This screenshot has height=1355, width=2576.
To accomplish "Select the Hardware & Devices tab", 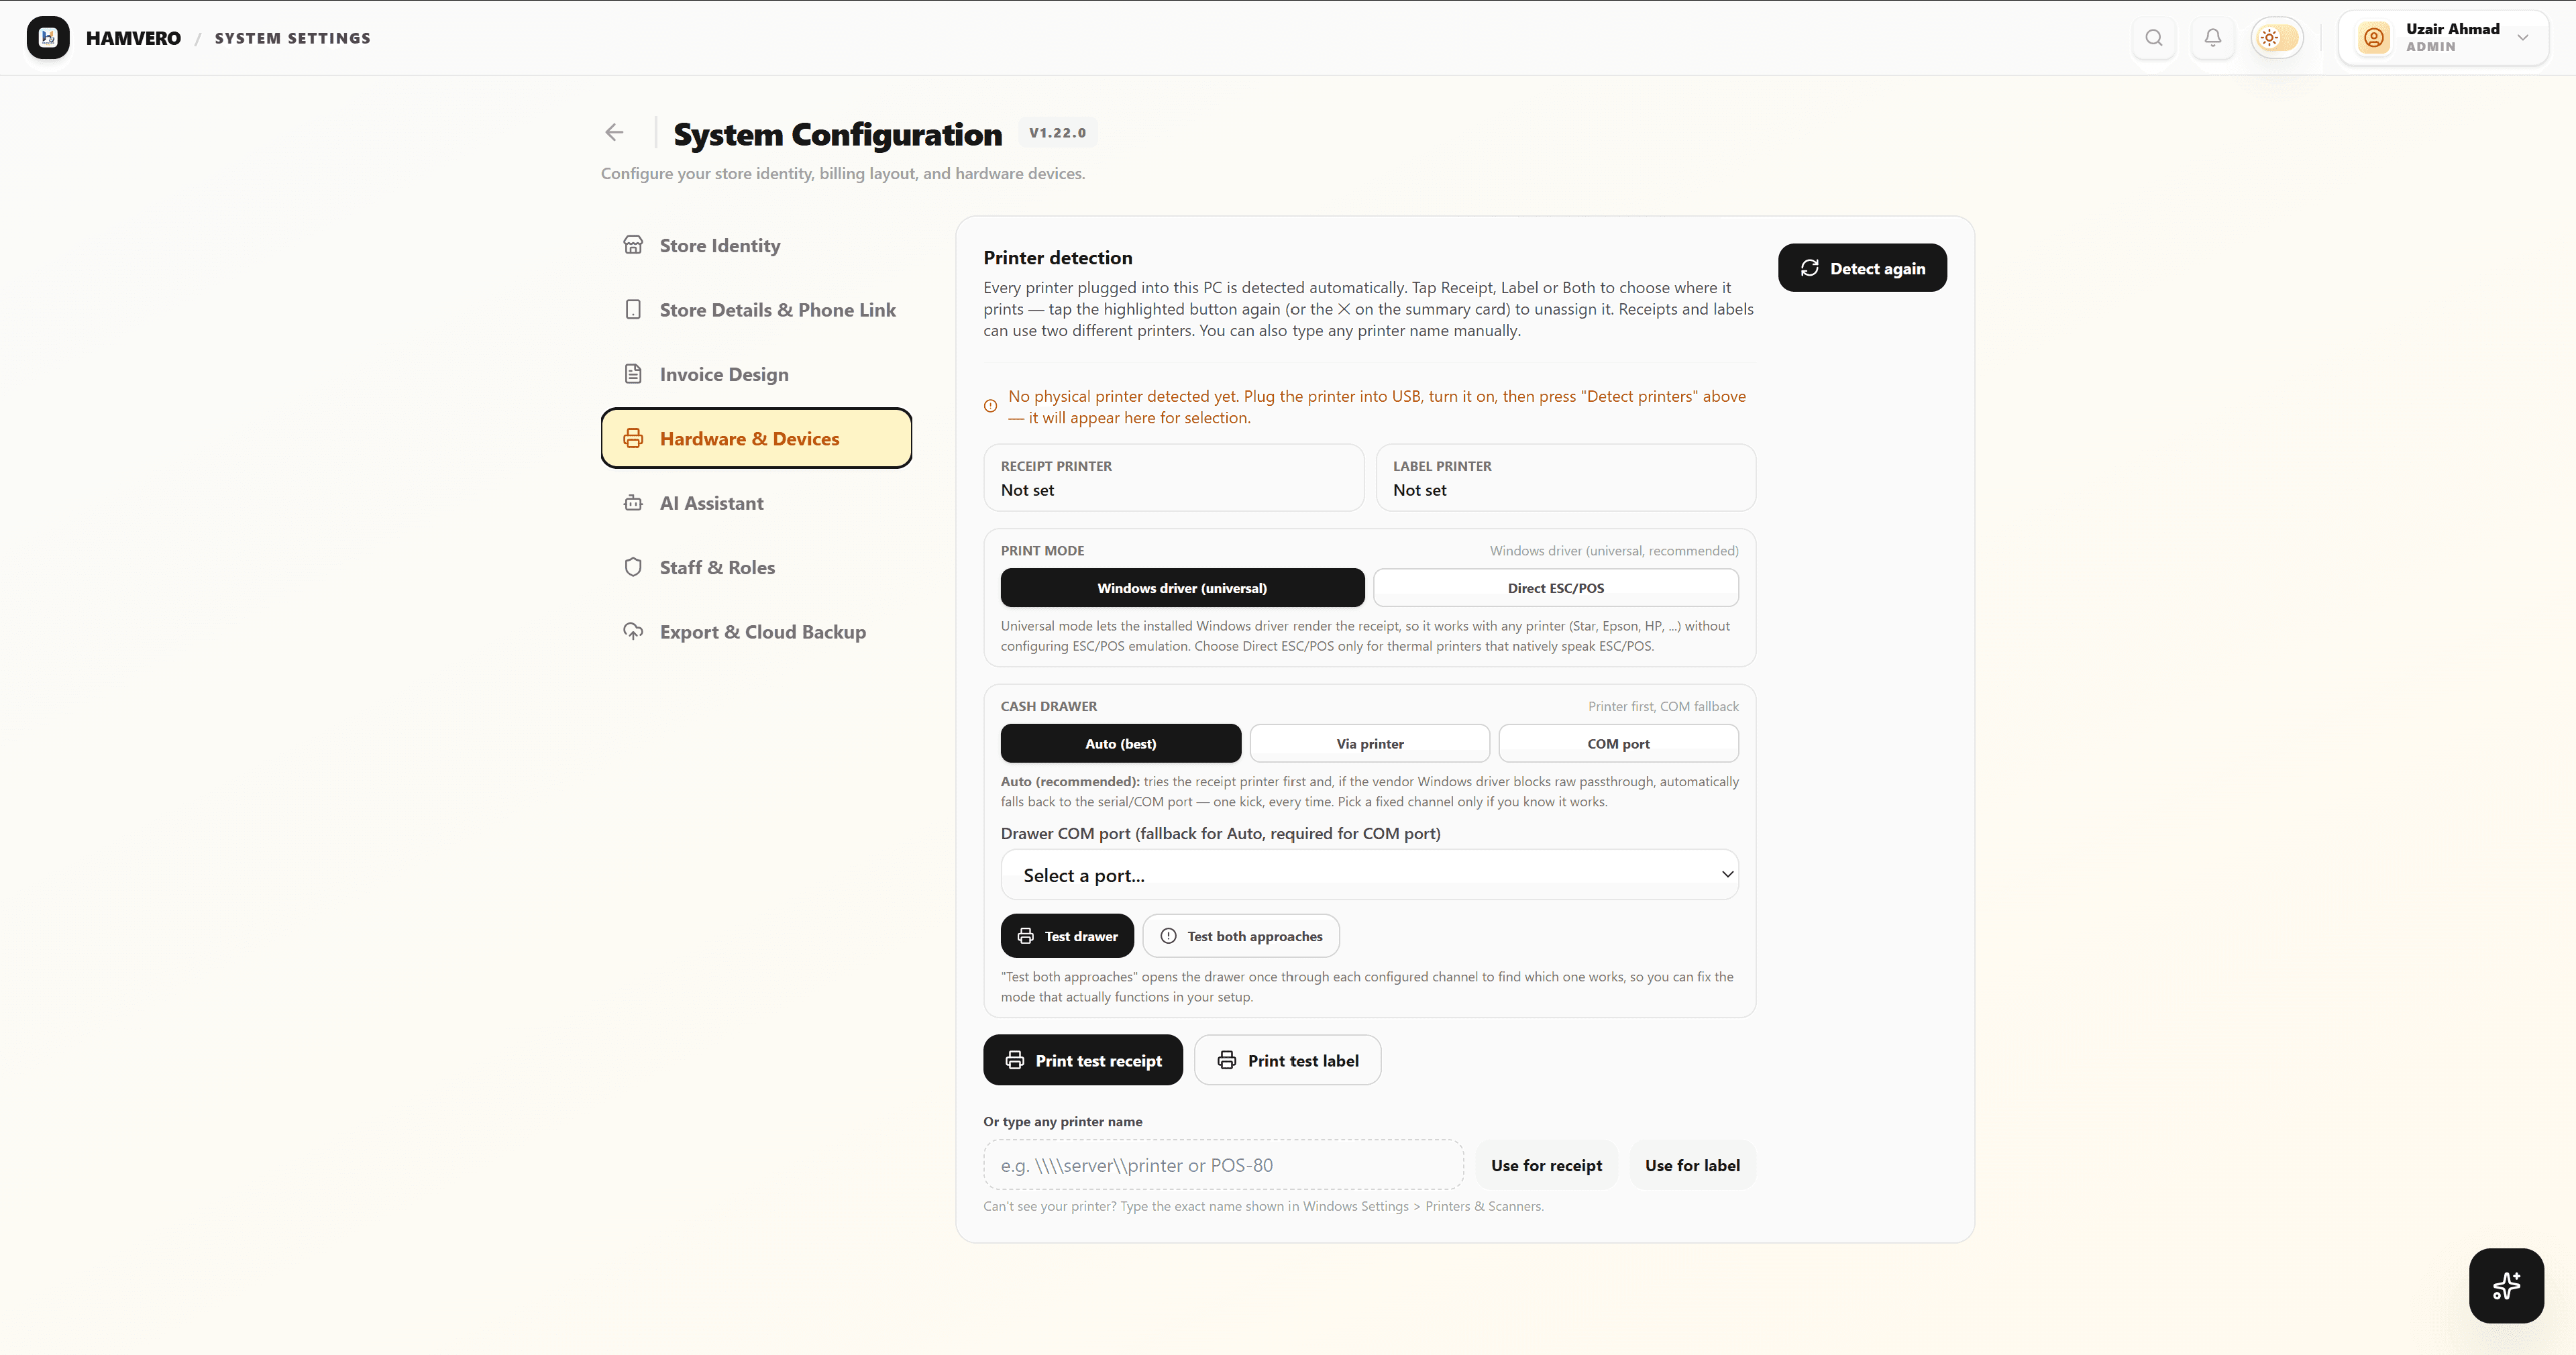I will point(756,438).
